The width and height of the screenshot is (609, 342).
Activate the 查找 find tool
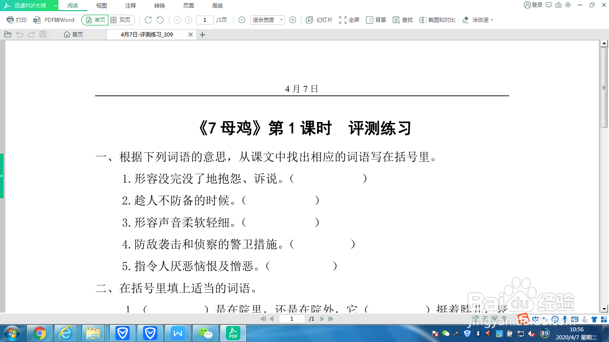tap(403, 20)
